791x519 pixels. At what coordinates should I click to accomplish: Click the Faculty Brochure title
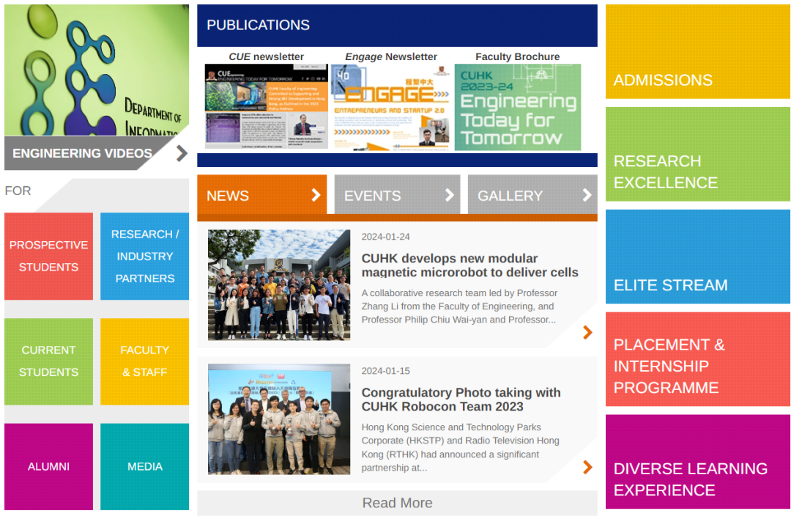[x=518, y=56]
